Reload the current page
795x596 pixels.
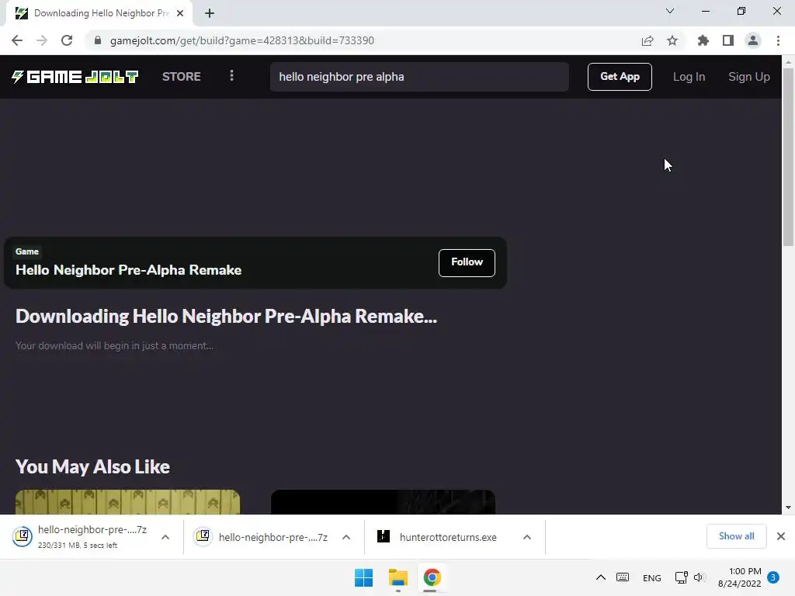click(x=67, y=40)
